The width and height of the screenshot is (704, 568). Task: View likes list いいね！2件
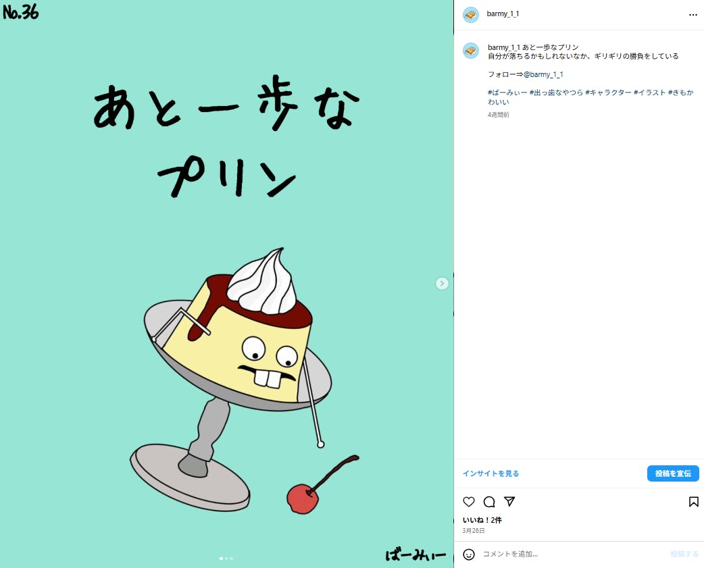coord(482,520)
